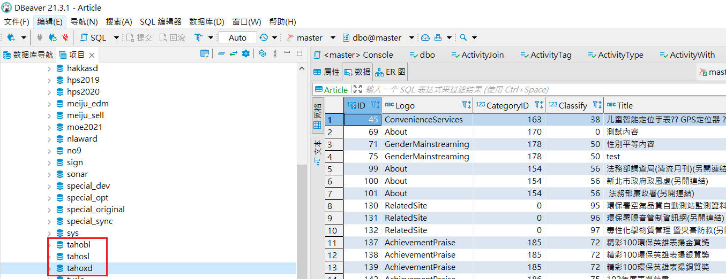The width and height of the screenshot is (726, 279).
Task: Expand the hps2019 database tree node
Action: (49, 80)
